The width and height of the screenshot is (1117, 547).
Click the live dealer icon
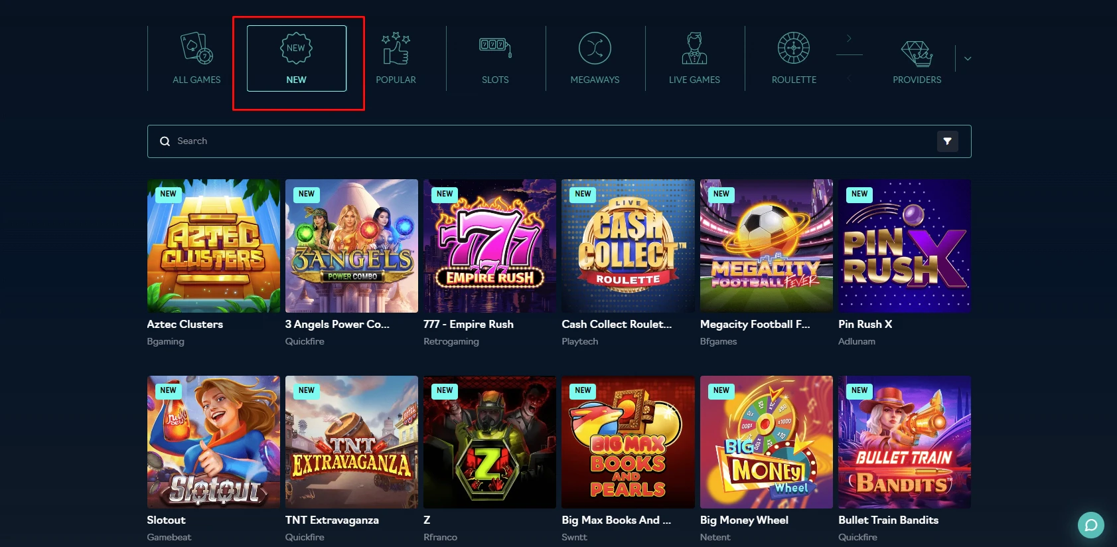(x=694, y=48)
